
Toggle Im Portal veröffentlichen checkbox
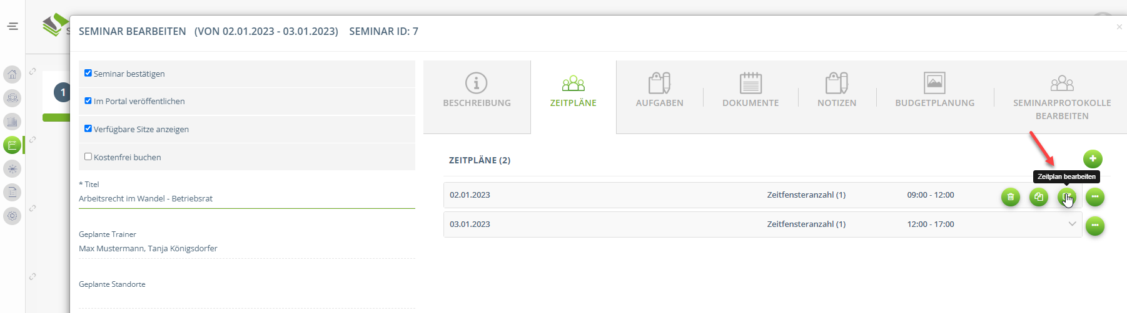88,101
